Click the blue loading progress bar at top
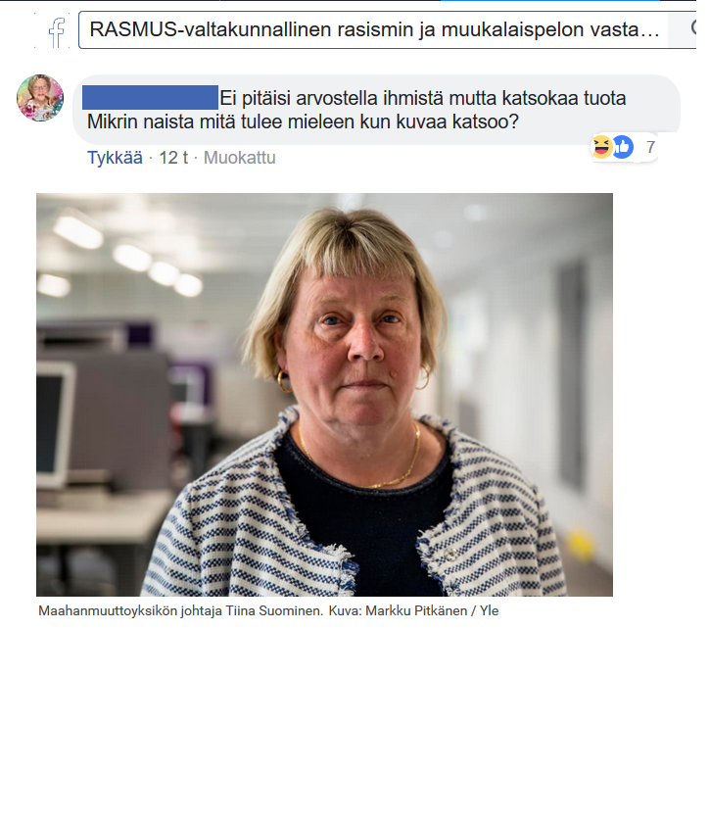709x823 pixels. [549, 1]
